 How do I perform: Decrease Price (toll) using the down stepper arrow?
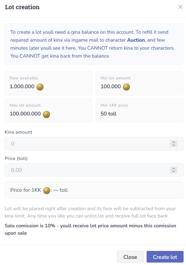pos(173,172)
